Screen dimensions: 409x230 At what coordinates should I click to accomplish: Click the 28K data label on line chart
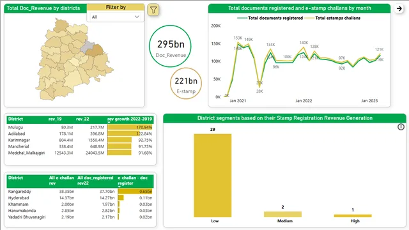[x=259, y=91]
